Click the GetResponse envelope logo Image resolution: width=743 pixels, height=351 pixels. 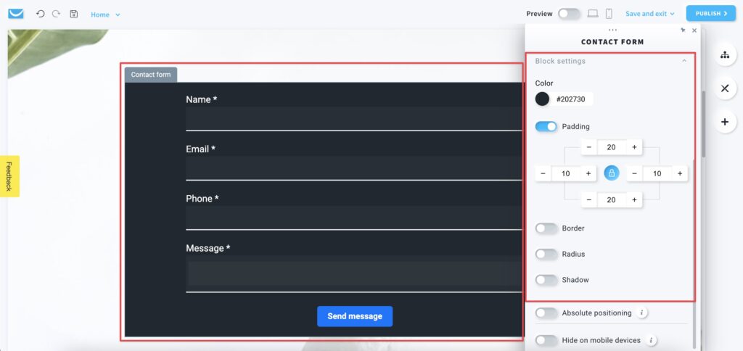pyautogui.click(x=16, y=14)
